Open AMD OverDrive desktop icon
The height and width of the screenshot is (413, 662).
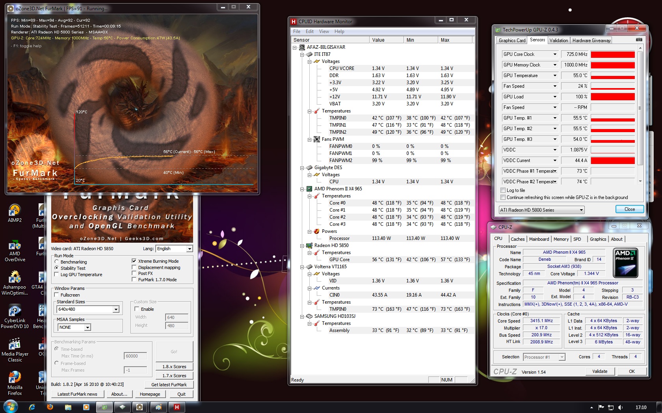(x=15, y=250)
